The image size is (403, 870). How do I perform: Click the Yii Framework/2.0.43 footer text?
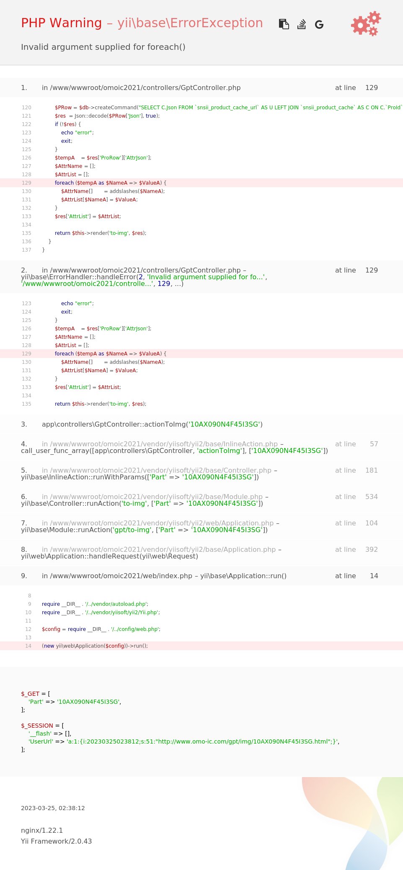pyautogui.click(x=56, y=841)
